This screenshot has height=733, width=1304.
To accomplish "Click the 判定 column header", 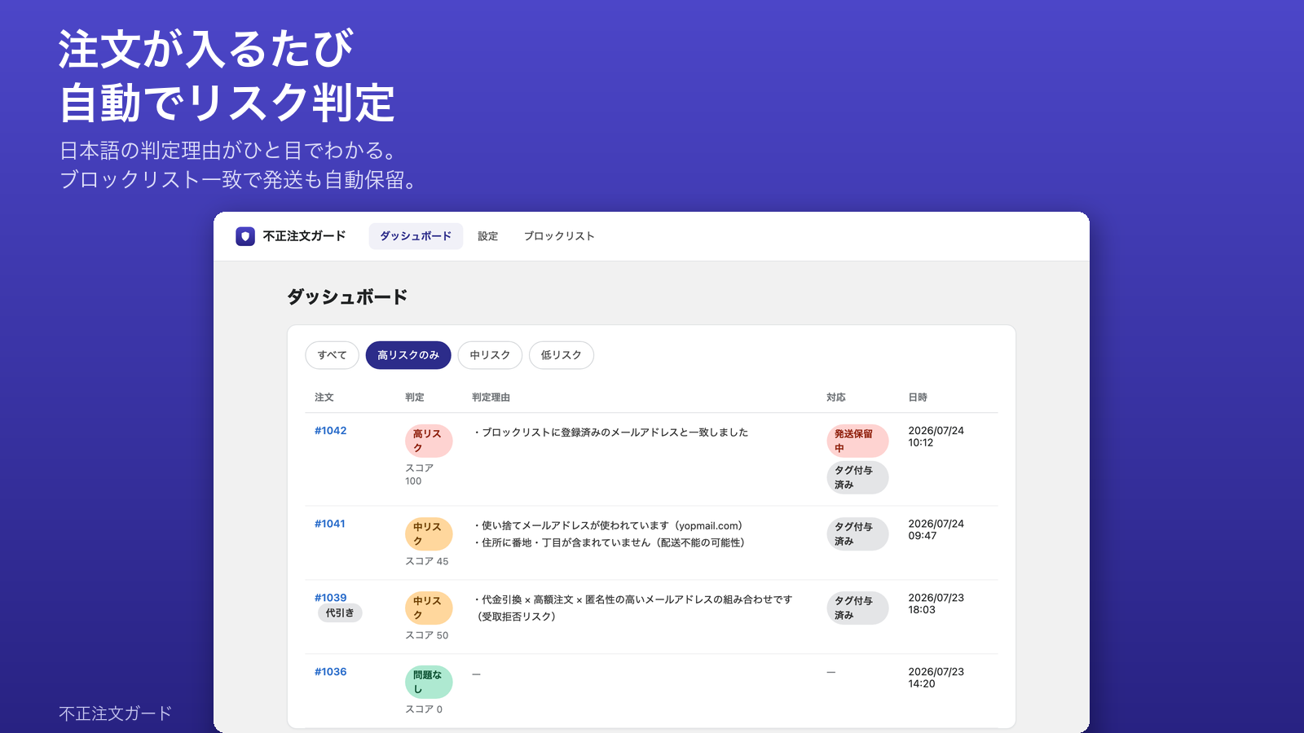I will click(x=415, y=397).
